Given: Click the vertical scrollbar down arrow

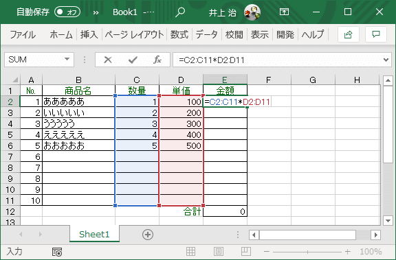Looking at the screenshot, I should (388, 221).
